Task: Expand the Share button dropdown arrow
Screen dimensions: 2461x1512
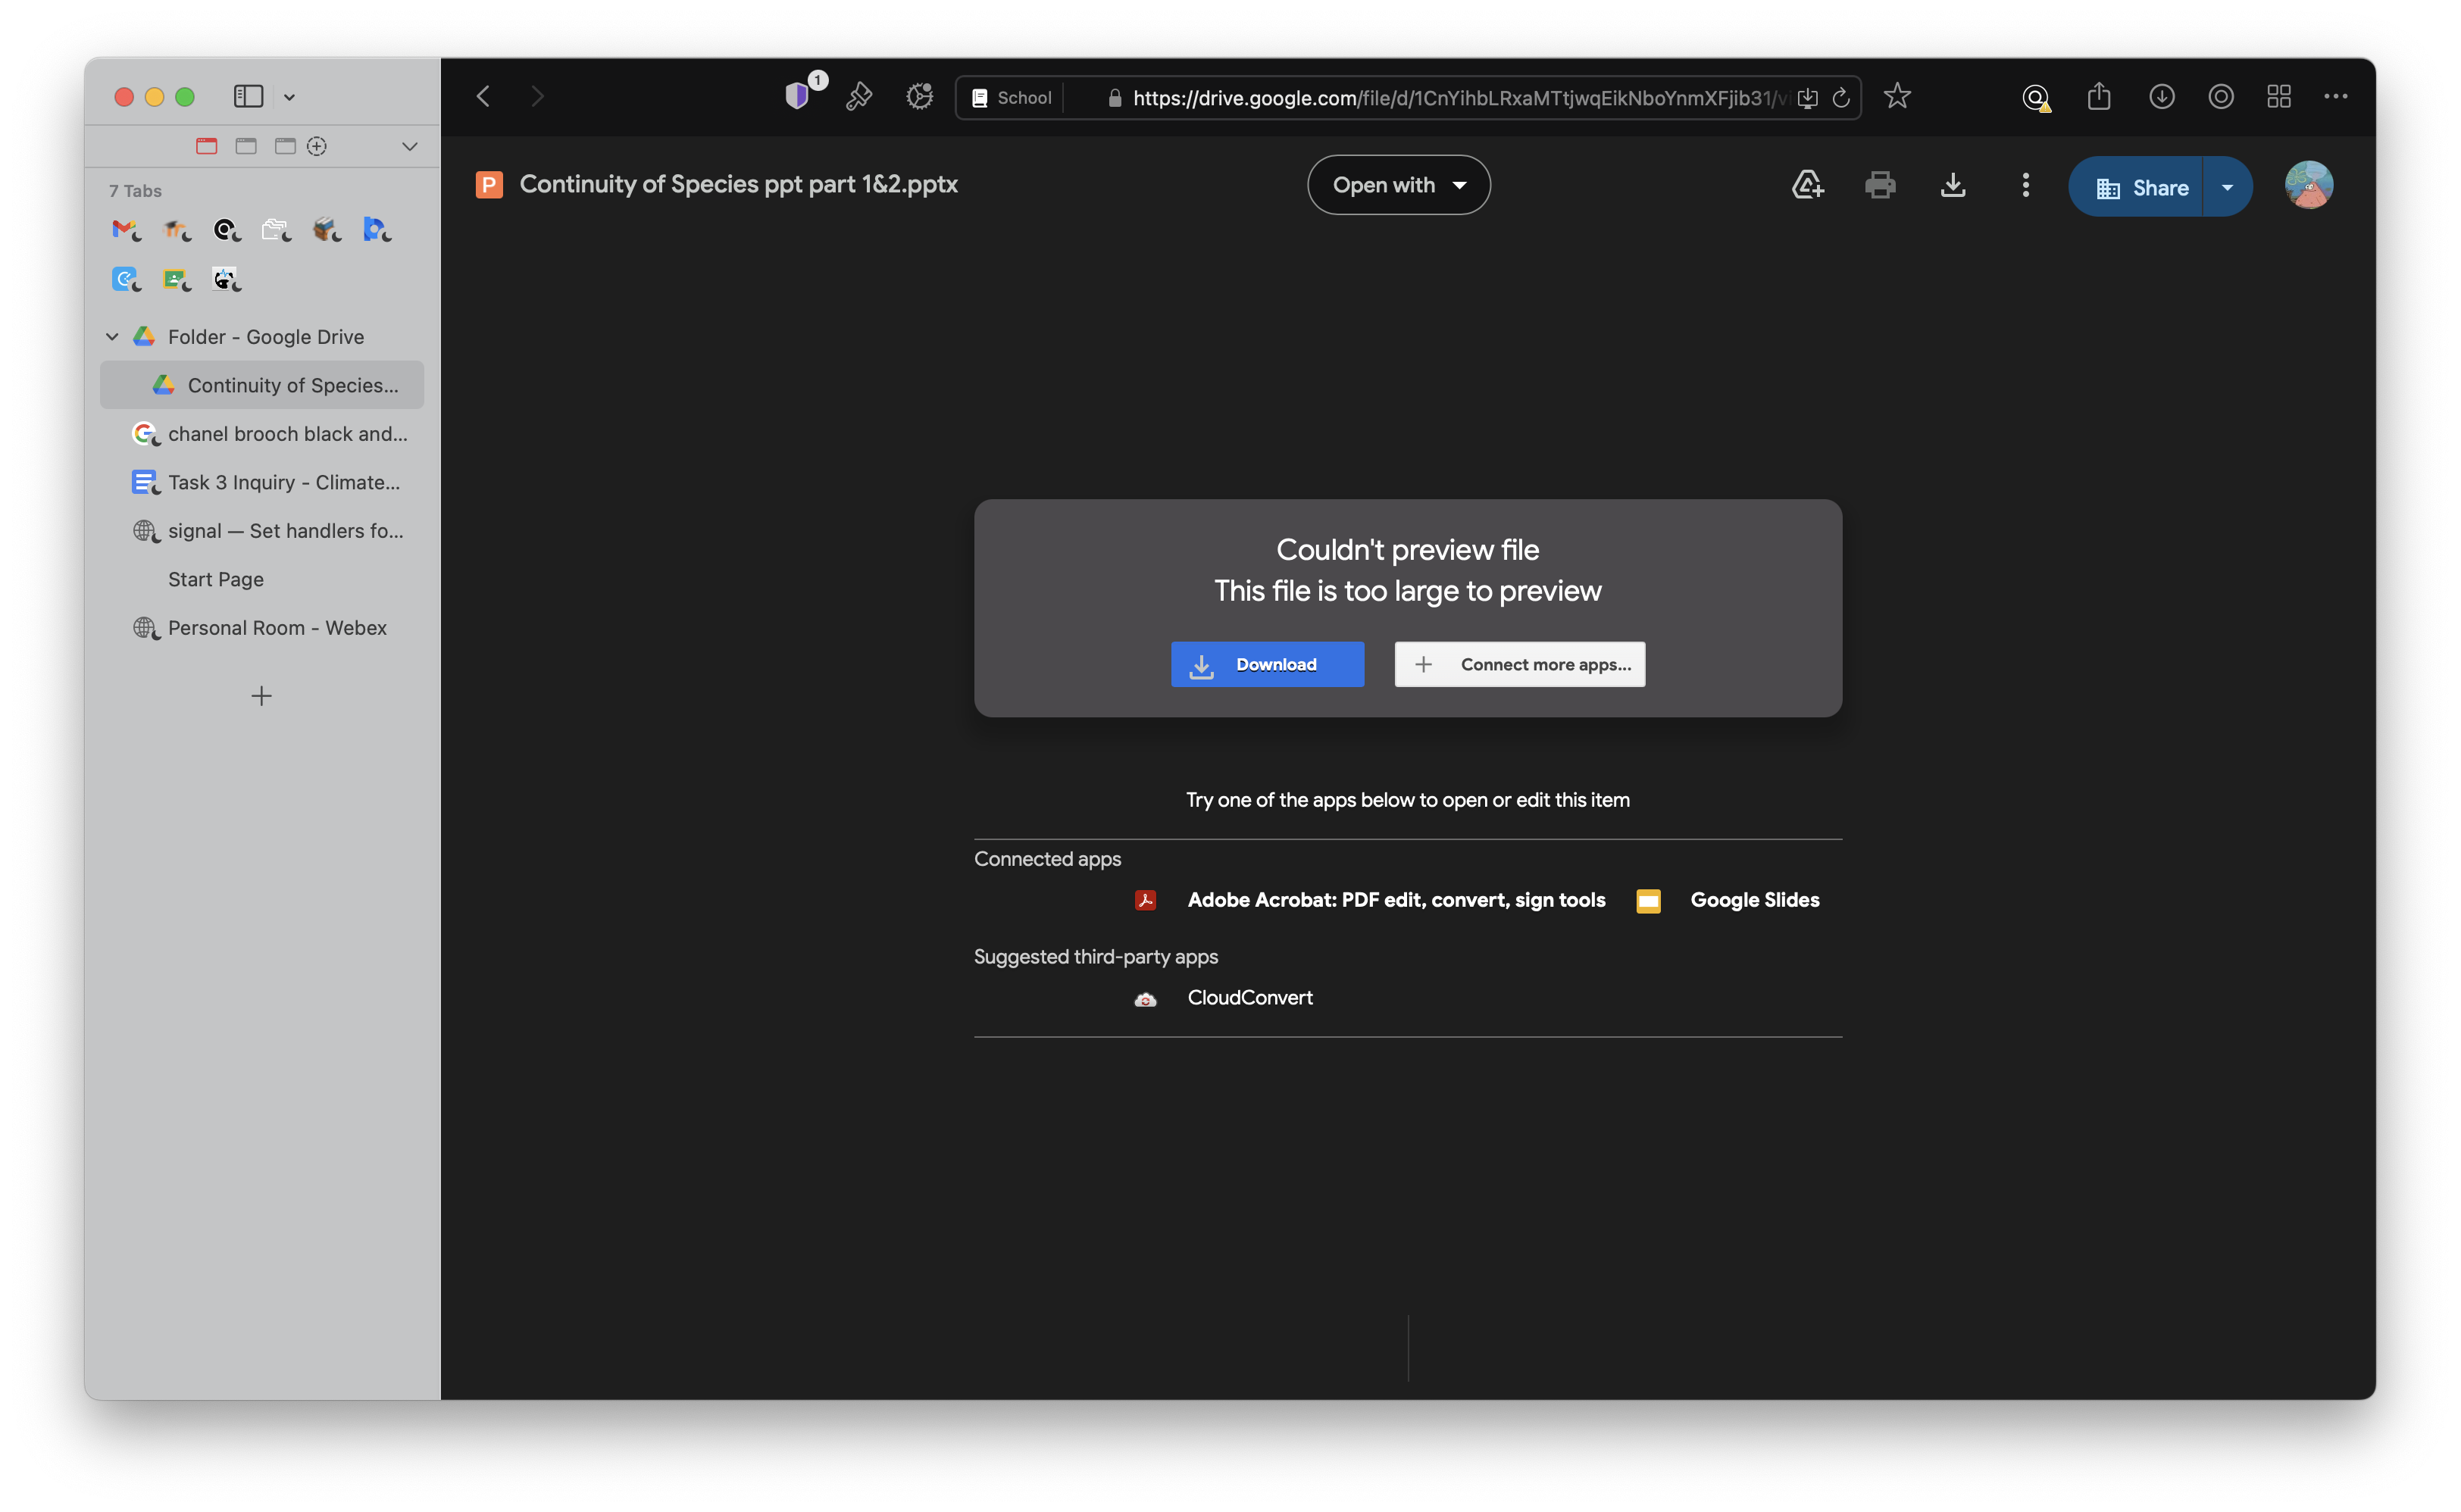Action: click(x=2226, y=188)
